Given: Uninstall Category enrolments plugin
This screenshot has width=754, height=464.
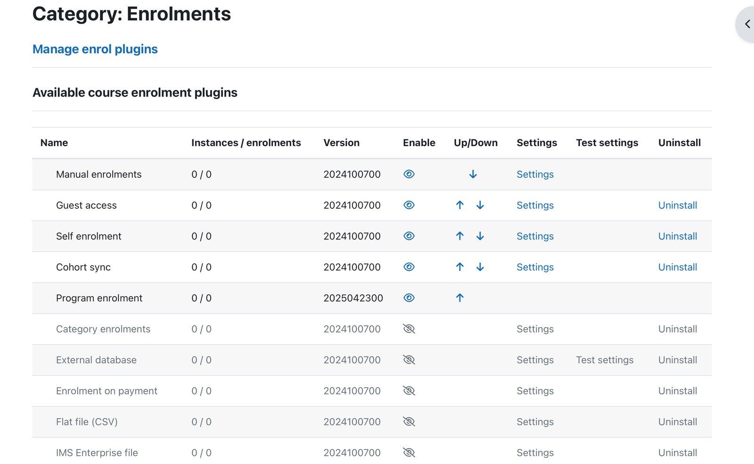Looking at the screenshot, I should point(678,329).
